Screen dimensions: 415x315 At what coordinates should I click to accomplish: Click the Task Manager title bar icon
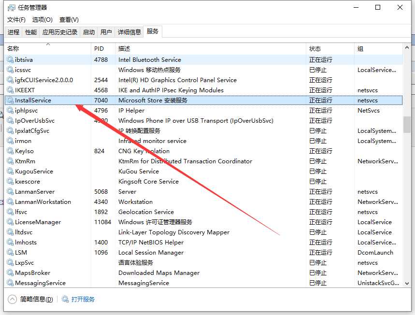[12, 8]
